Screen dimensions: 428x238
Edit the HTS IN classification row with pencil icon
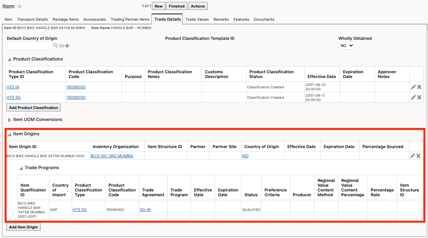pyautogui.click(x=413, y=87)
